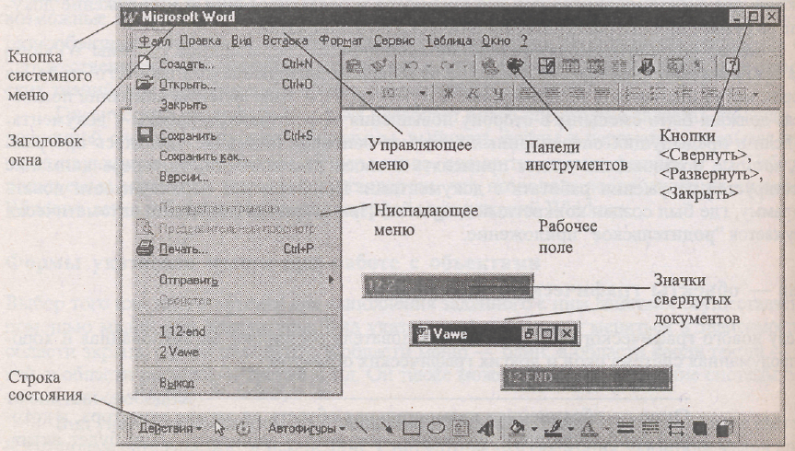This screenshot has width=795, height=451.
Task: Open the Правка menu
Action: pos(200,40)
